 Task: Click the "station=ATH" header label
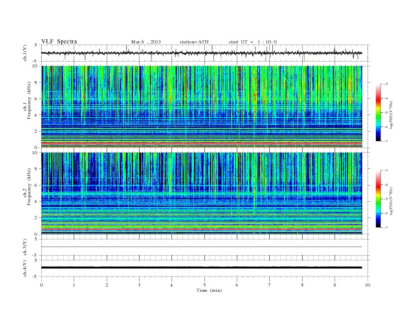click(194, 42)
